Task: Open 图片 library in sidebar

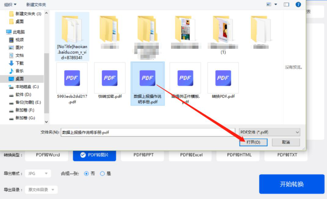Action: (16, 48)
